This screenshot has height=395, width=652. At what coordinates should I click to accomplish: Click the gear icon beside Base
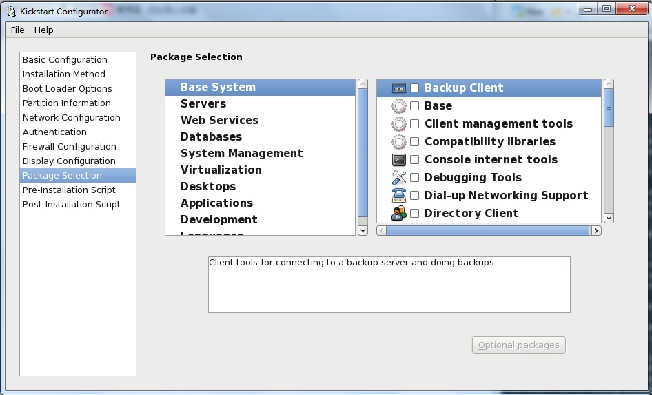[399, 106]
